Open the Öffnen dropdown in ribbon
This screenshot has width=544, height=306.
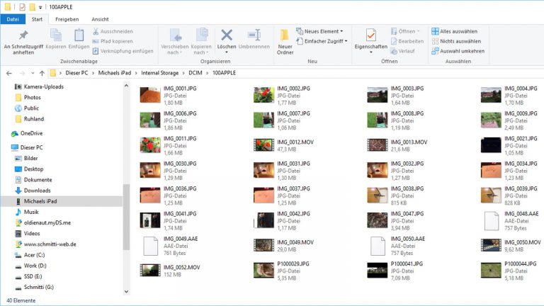click(x=406, y=31)
